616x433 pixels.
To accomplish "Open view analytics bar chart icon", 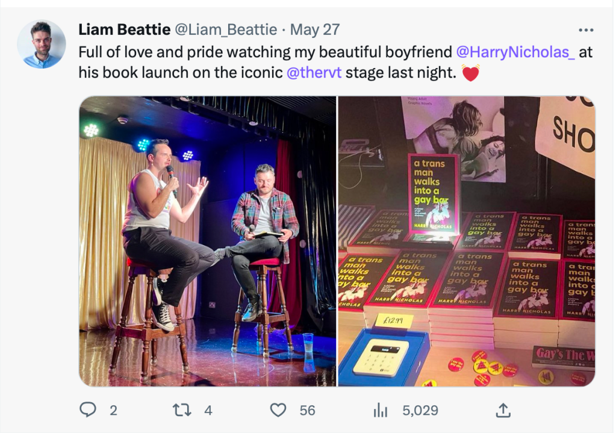I will 381,410.
